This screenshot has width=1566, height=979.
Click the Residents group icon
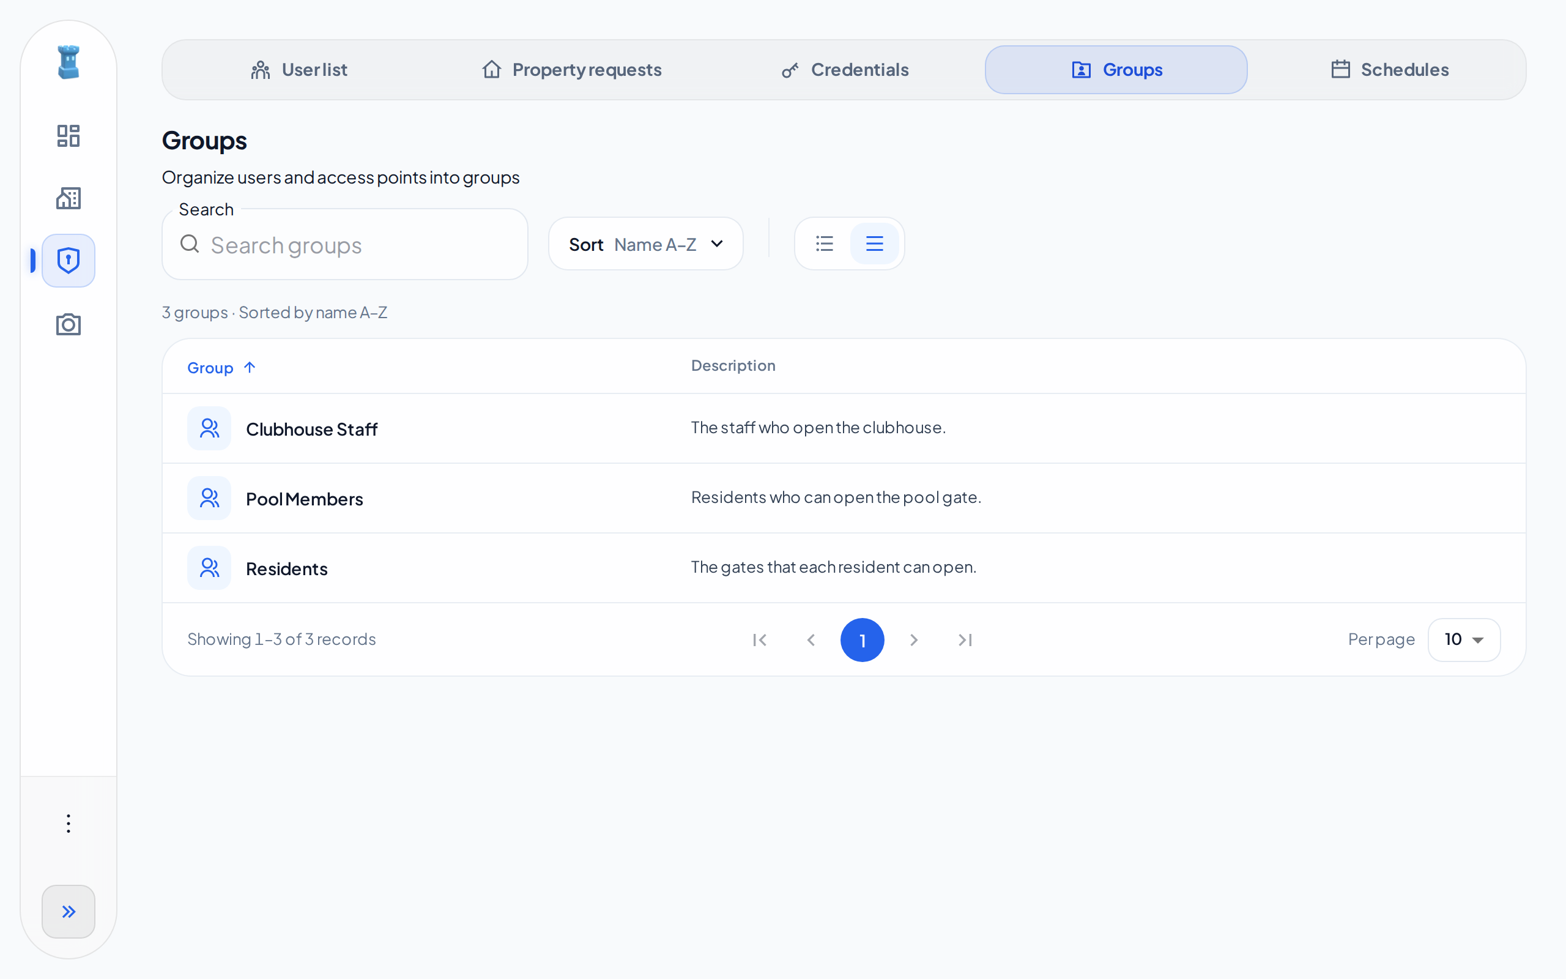[x=209, y=568]
